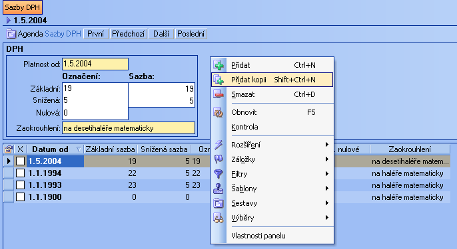Open the Rozšíření menu item
This screenshot has width=457, height=249.
point(272,145)
